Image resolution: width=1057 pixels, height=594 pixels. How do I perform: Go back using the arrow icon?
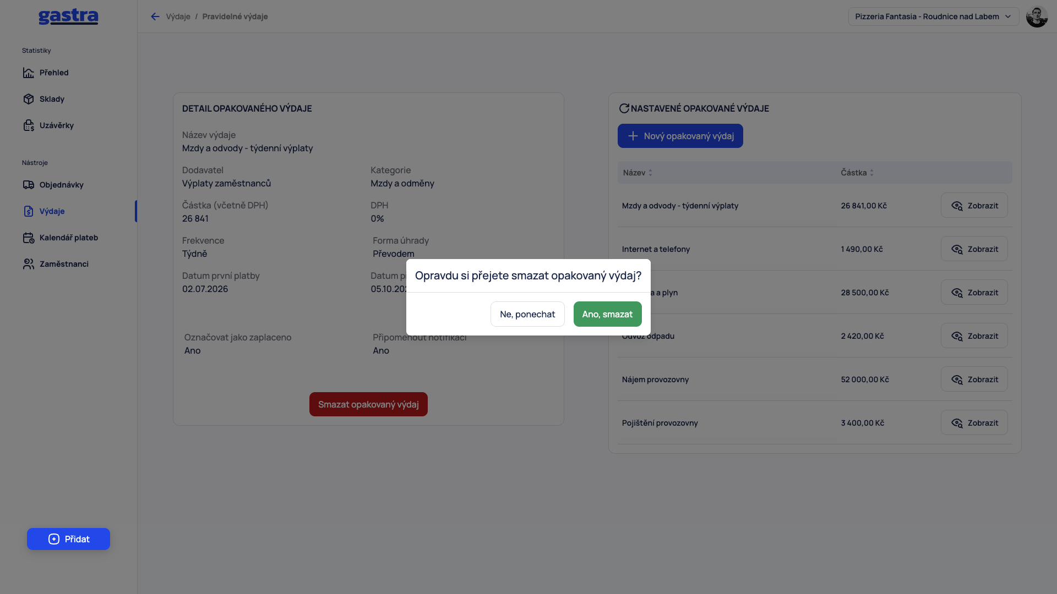(x=155, y=16)
